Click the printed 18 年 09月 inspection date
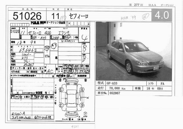Screen dimensions: 183x129 click(x=155, y=88)
